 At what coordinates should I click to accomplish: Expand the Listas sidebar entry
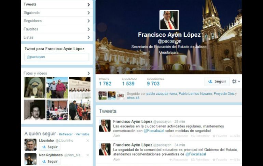(x=57, y=37)
